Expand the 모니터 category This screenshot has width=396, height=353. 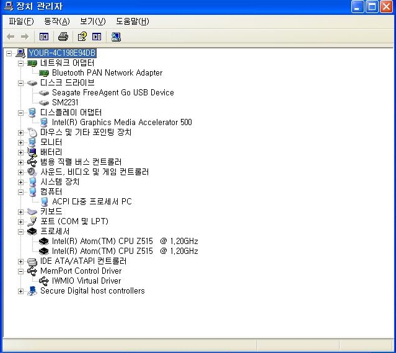pos(20,143)
